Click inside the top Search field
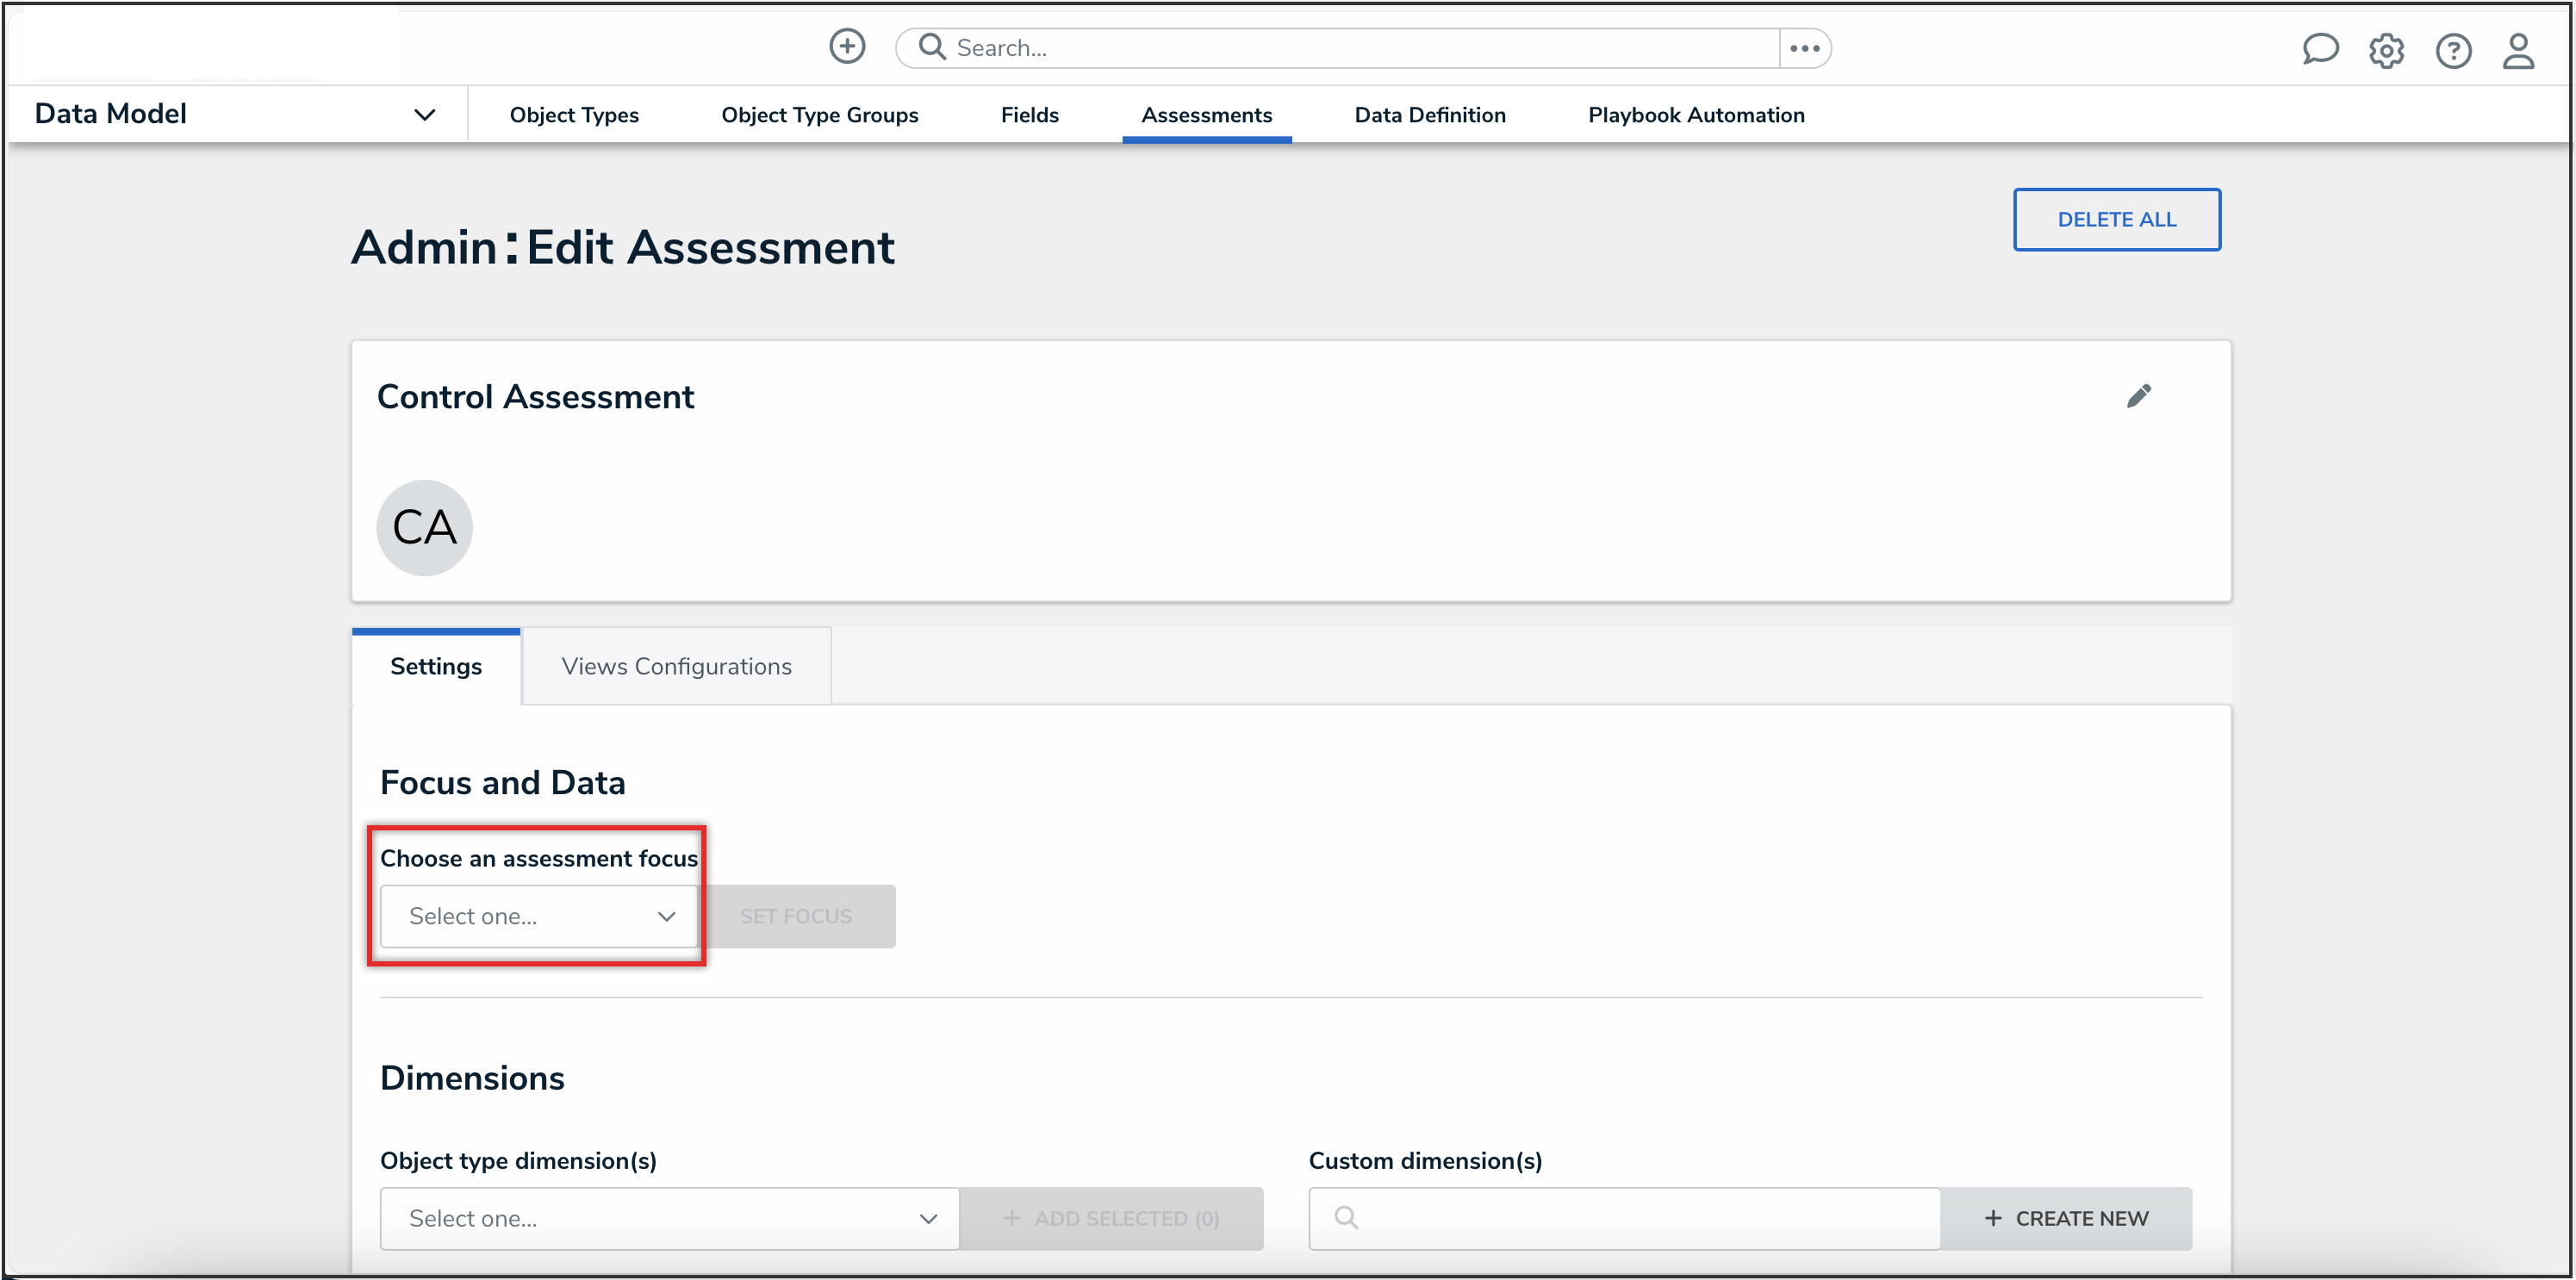 click(1200, 46)
